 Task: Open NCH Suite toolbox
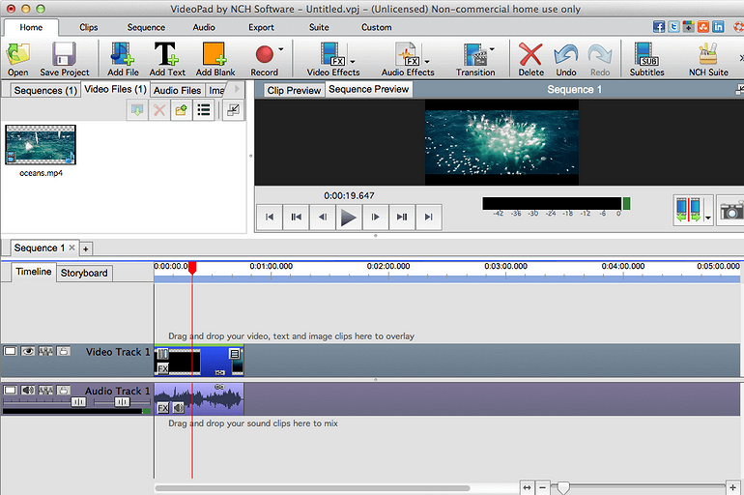pos(708,58)
